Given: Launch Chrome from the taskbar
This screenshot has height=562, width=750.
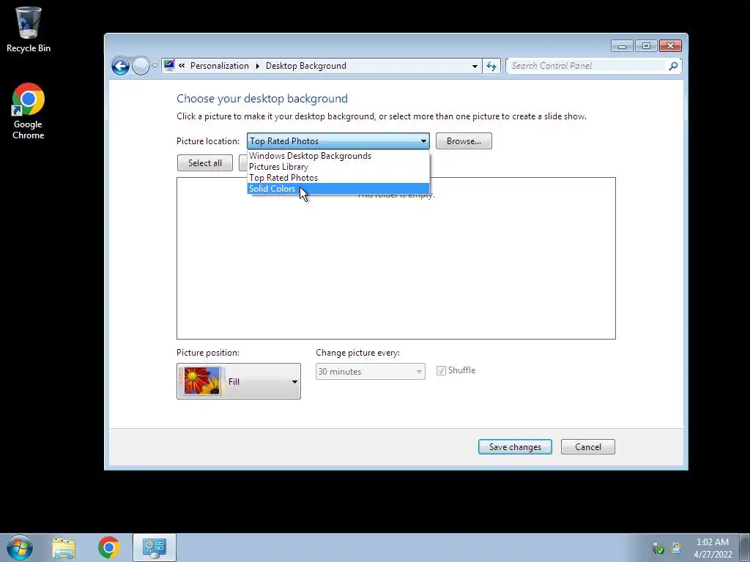Looking at the screenshot, I should 108,547.
